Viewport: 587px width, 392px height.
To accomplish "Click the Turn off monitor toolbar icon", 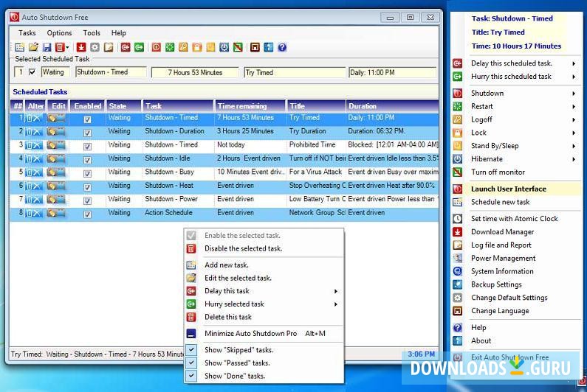I will click(238, 47).
